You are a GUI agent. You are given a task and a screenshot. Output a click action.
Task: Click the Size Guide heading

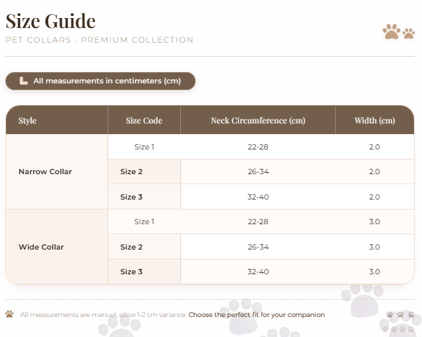tap(51, 21)
